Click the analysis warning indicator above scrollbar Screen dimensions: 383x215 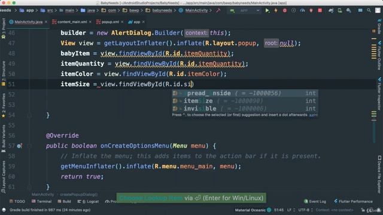tap(373, 31)
